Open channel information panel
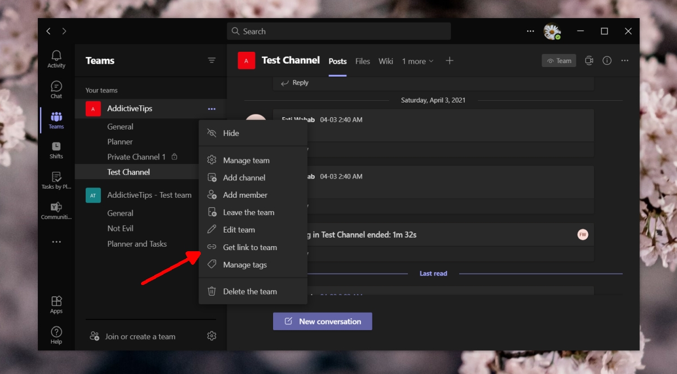Image resolution: width=677 pixels, height=374 pixels. point(606,60)
